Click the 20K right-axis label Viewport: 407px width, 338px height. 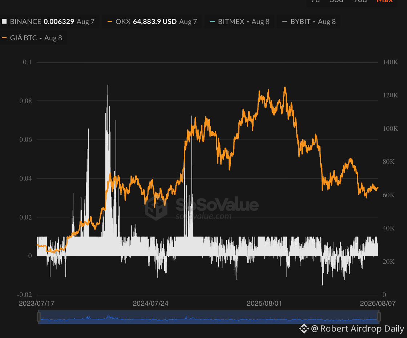[388, 261]
